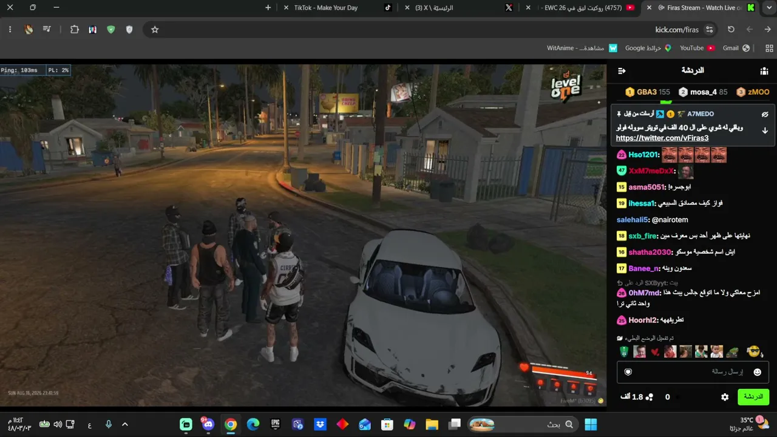This screenshot has width=777, height=437.
Task: Open WitAnime bookmark
Action: [582, 48]
